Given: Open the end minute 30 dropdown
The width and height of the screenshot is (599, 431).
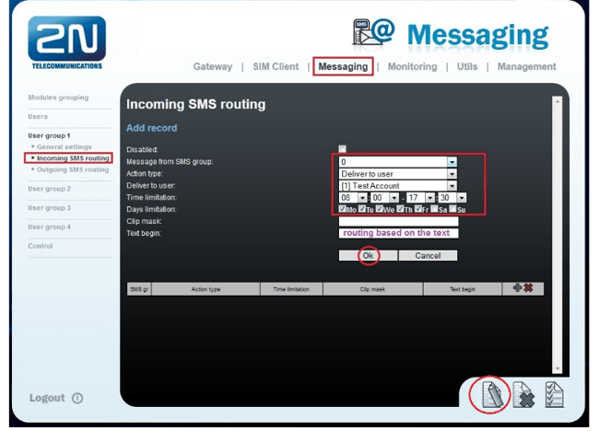Looking at the screenshot, I should (x=452, y=198).
